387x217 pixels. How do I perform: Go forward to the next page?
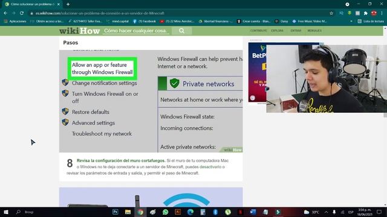tap(13, 13)
